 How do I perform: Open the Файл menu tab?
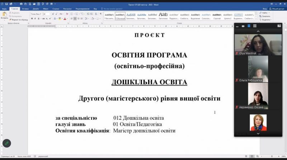4,9
